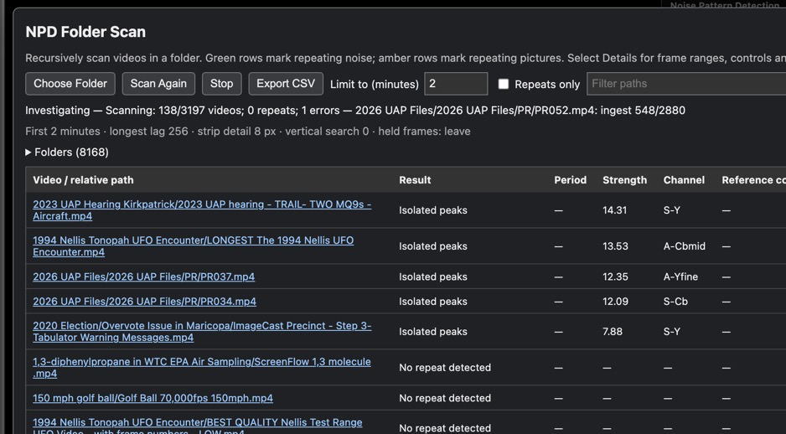This screenshot has height=434, width=786.
Task: Click No repeat detected in golf ball row
Action: click(445, 398)
